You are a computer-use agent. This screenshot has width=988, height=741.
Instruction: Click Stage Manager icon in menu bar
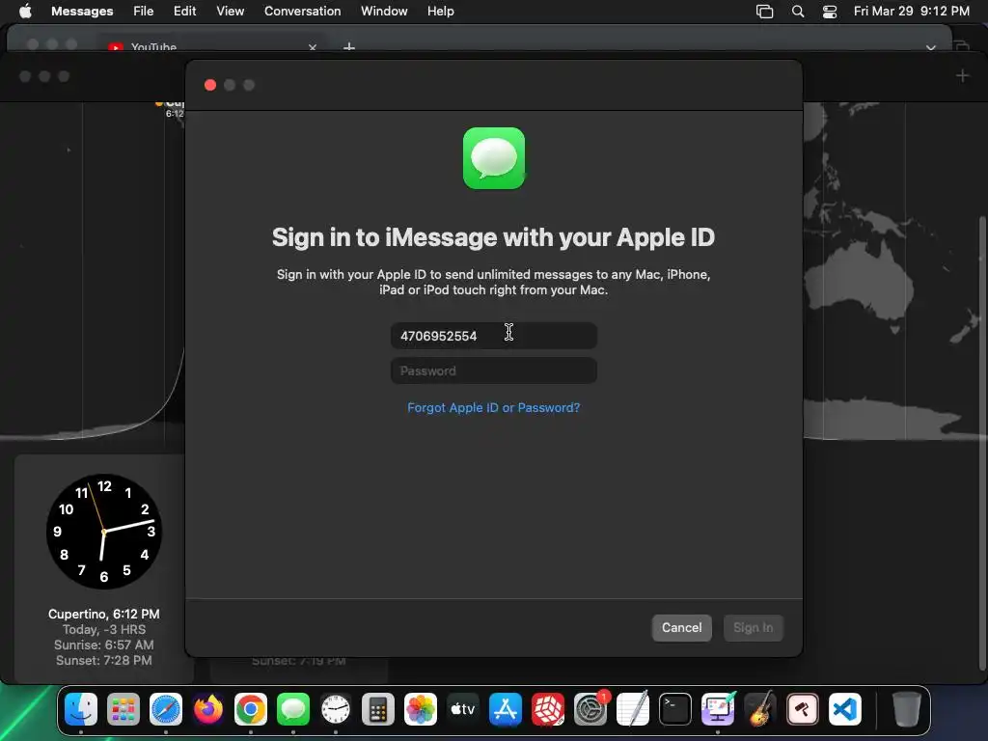764,12
